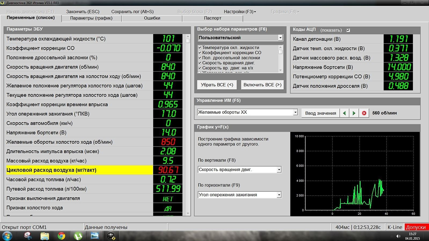Open Google Chrome from the taskbar

pyautogui.click(x=61, y=236)
